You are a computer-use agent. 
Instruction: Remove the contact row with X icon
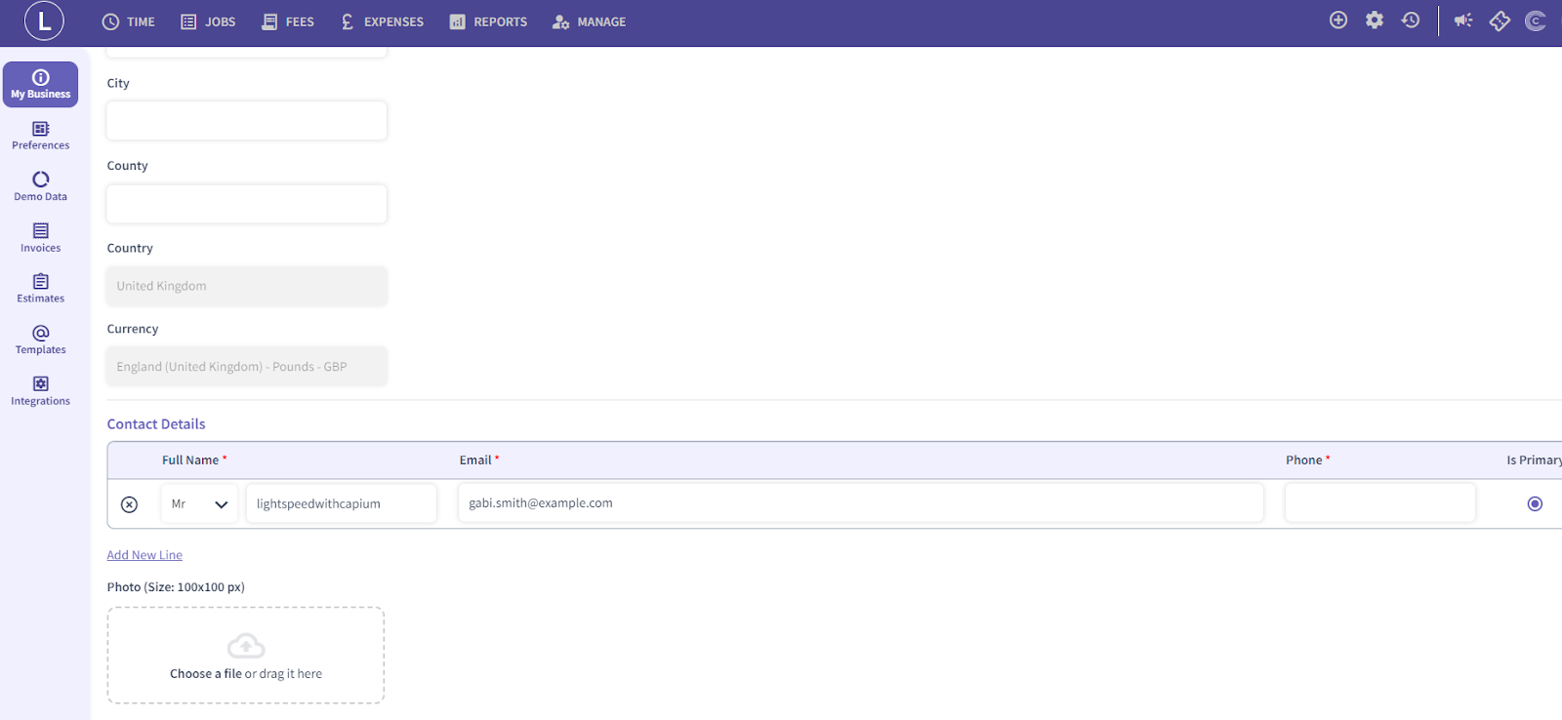point(129,504)
